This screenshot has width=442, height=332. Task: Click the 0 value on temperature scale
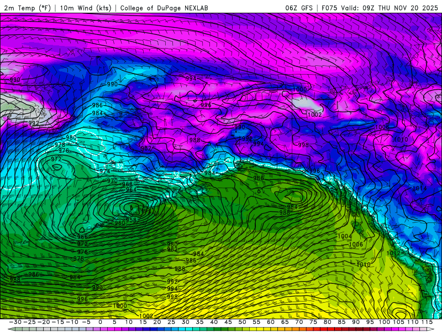tap(101, 322)
